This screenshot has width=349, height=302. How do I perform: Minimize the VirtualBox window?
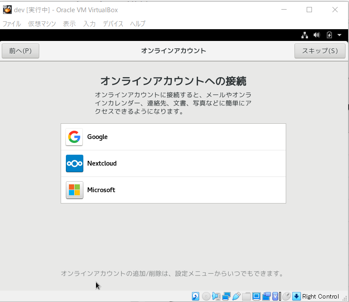click(x=284, y=10)
